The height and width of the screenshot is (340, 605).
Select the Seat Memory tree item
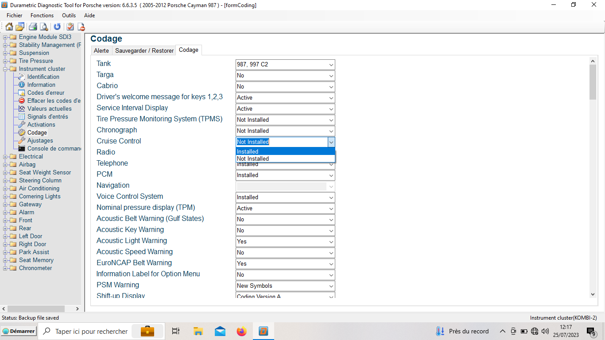point(36,260)
